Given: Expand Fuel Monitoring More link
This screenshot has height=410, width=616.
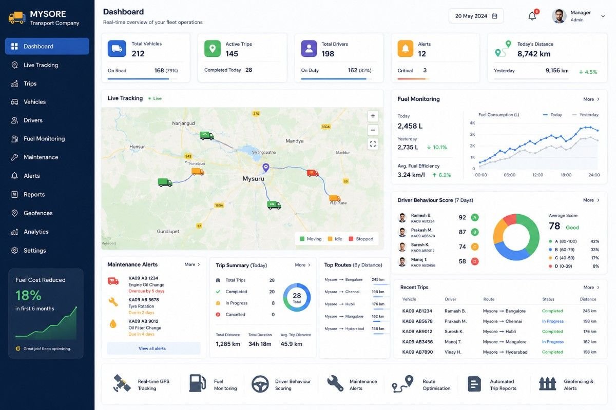Looking at the screenshot, I should click(x=591, y=99).
